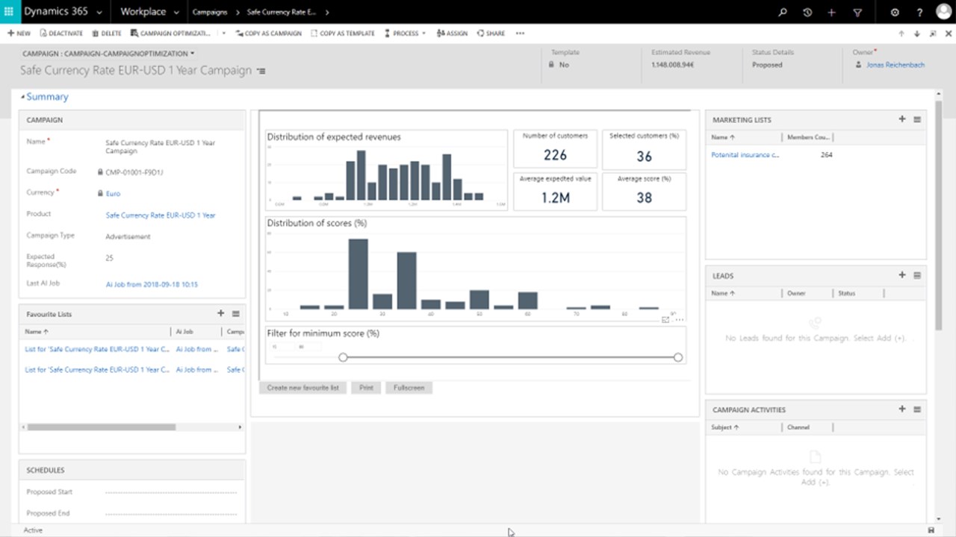Image resolution: width=956 pixels, height=537 pixels.
Task: Click CAMPAIGN OPTIMIZATI... command
Action: pyautogui.click(x=170, y=34)
